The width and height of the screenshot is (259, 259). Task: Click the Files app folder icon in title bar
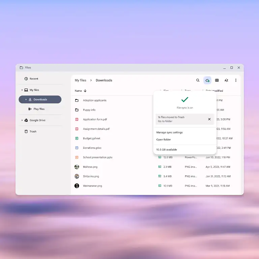pos(21,67)
